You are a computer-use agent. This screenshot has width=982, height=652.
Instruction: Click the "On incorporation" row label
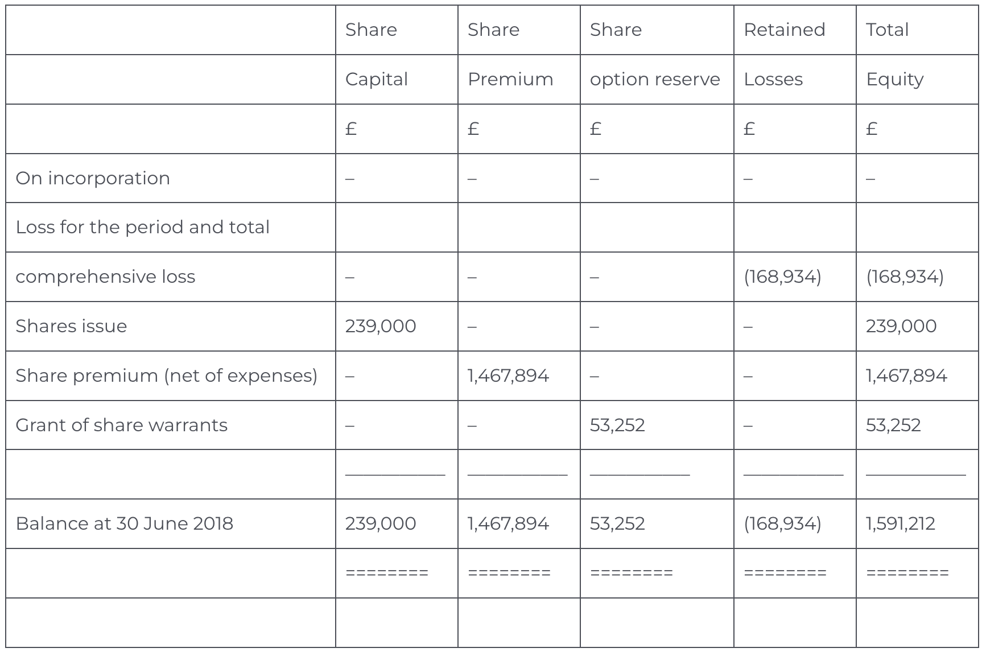[x=93, y=179]
